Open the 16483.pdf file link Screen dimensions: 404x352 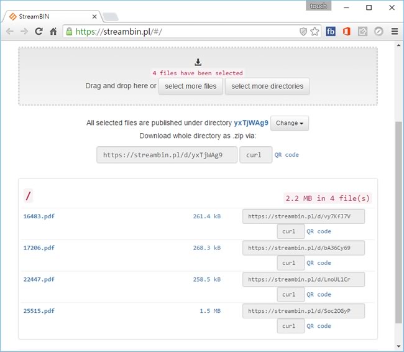point(39,216)
